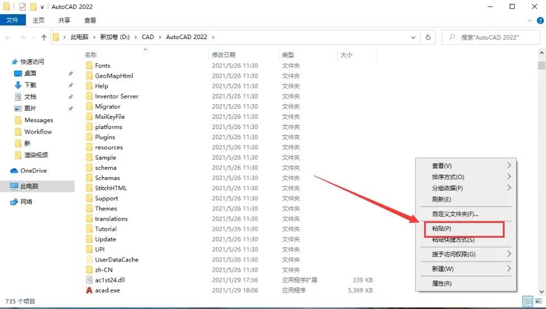The image size is (546, 309).
Task: Open the 文件 ribbon tab
Action: click(12, 20)
